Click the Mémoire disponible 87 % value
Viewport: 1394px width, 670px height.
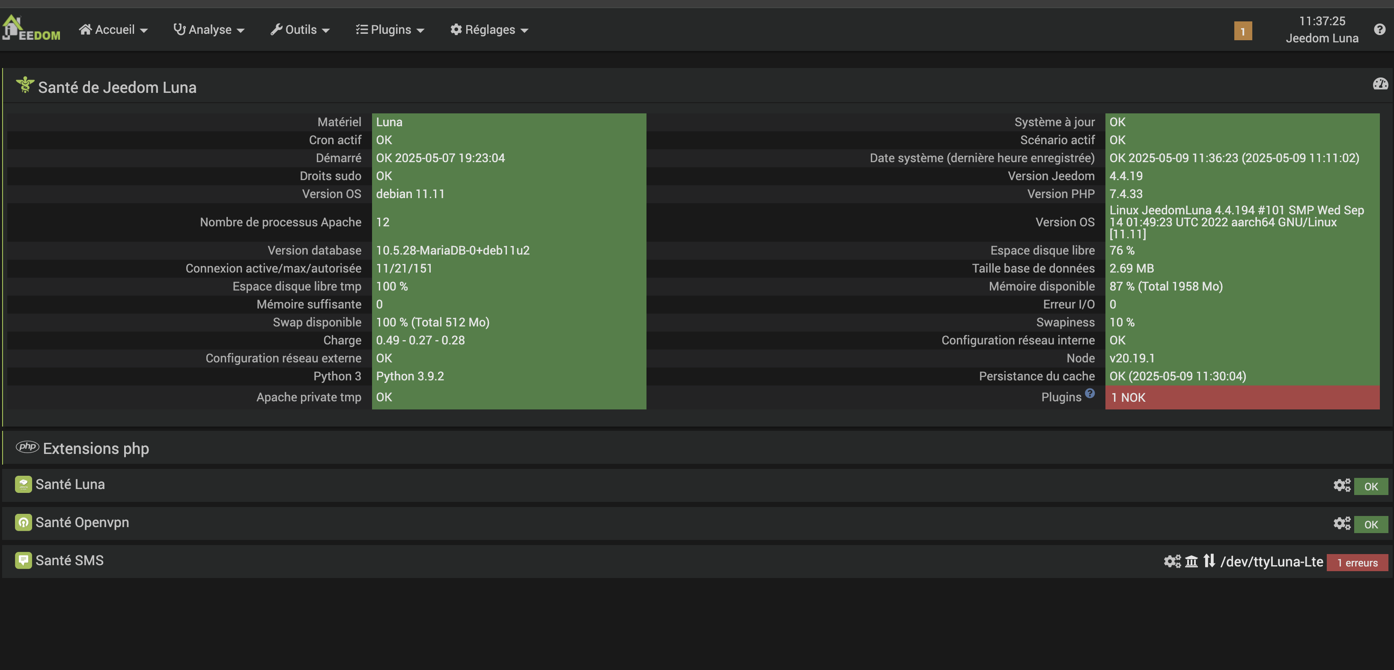[1166, 286]
